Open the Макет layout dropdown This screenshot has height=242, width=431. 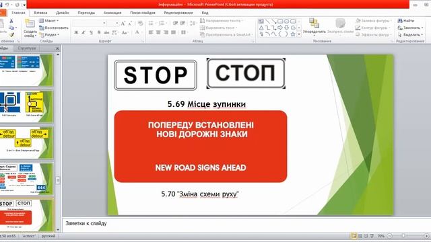49,21
